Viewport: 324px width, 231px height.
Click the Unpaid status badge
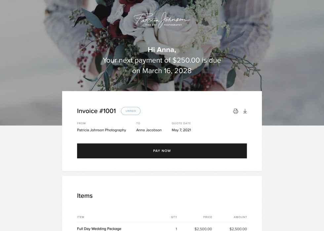pos(131,111)
